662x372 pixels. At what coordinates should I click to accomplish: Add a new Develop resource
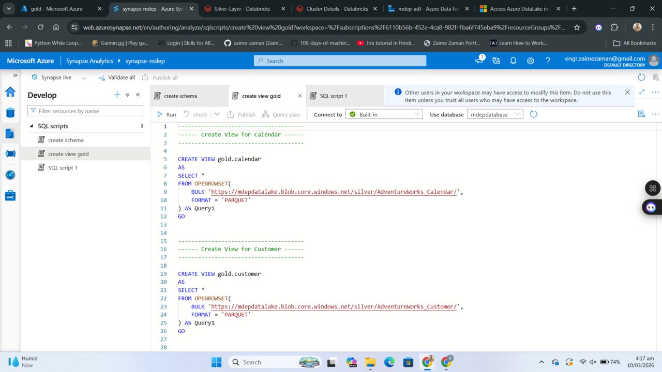[117, 95]
